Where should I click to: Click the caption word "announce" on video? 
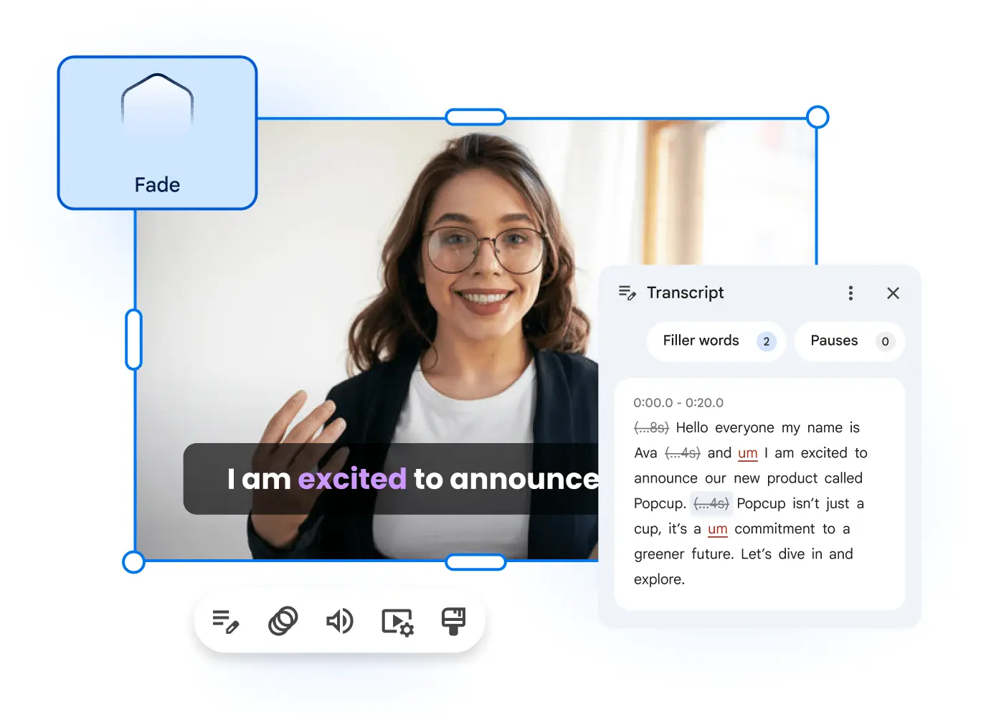click(x=524, y=478)
